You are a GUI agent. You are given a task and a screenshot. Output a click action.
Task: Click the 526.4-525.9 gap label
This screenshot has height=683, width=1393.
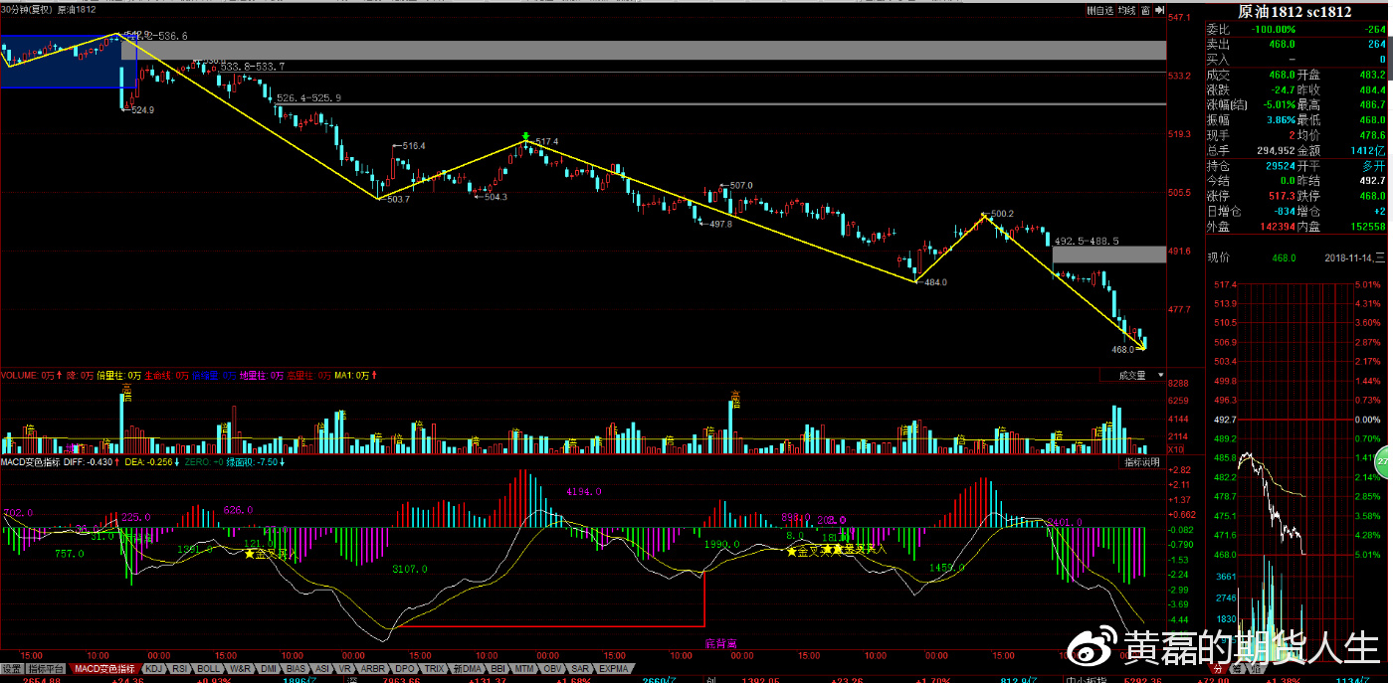[x=308, y=98]
